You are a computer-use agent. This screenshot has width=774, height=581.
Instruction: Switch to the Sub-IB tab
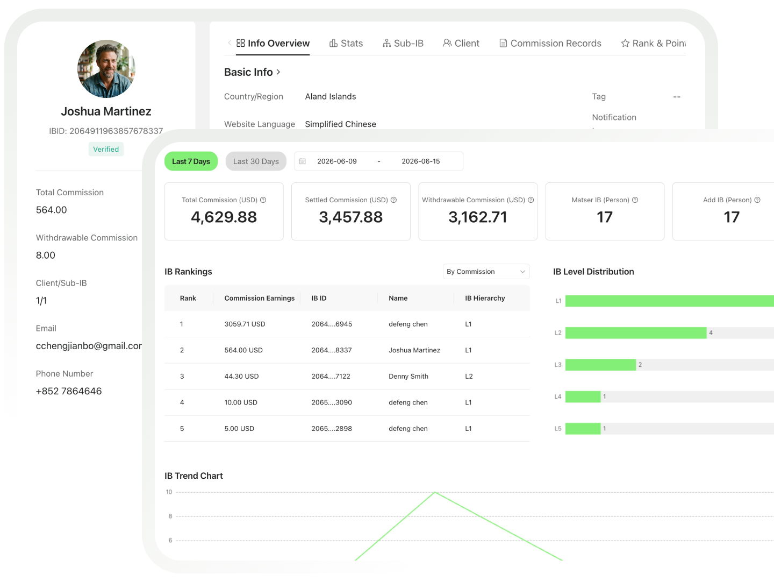(x=403, y=43)
